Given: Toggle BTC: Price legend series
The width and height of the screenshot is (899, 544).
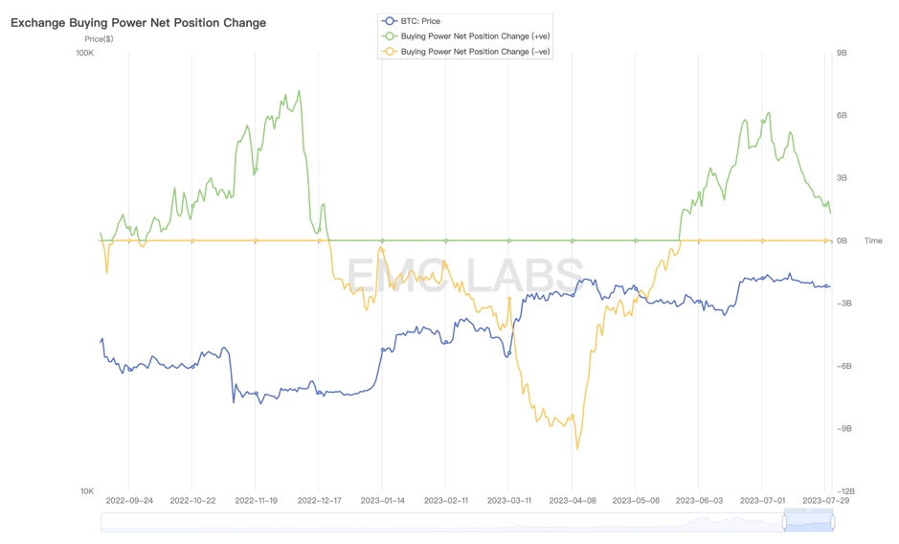Looking at the screenshot, I should coord(411,21).
